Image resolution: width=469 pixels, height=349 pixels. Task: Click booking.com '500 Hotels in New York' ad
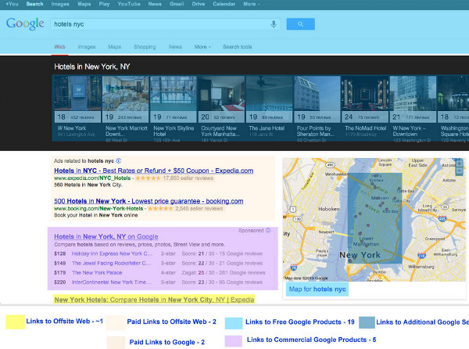pos(149,201)
